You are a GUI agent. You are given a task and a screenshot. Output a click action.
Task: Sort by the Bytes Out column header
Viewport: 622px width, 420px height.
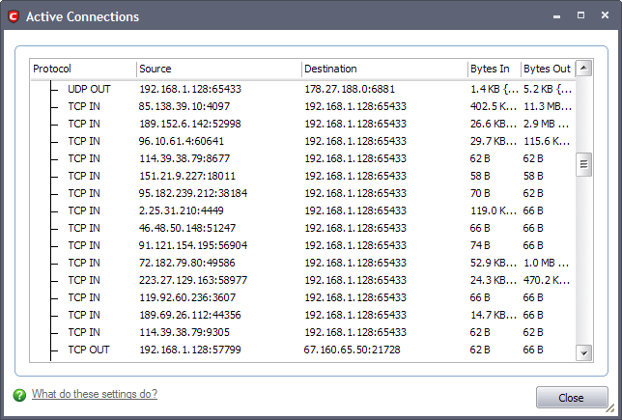click(x=547, y=69)
